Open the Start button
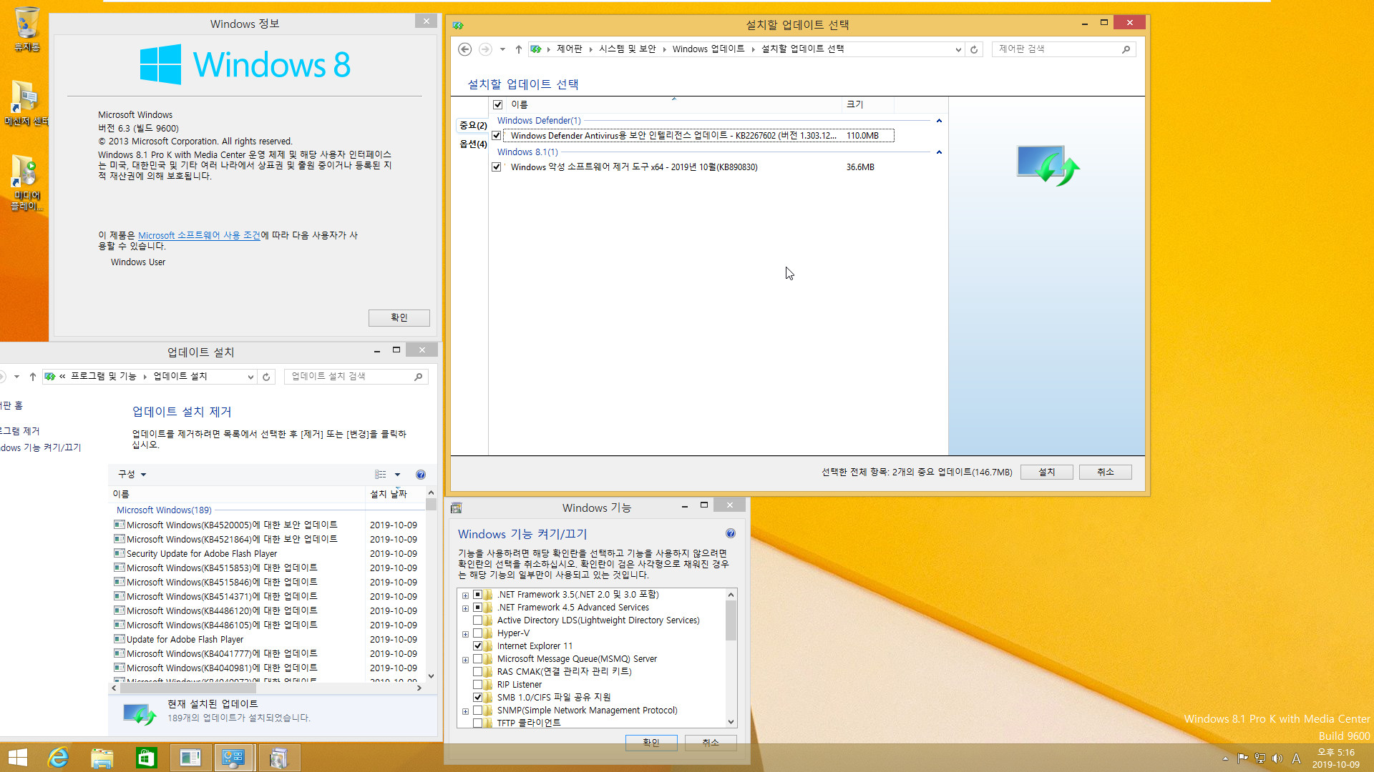The height and width of the screenshot is (772, 1374). [17, 758]
